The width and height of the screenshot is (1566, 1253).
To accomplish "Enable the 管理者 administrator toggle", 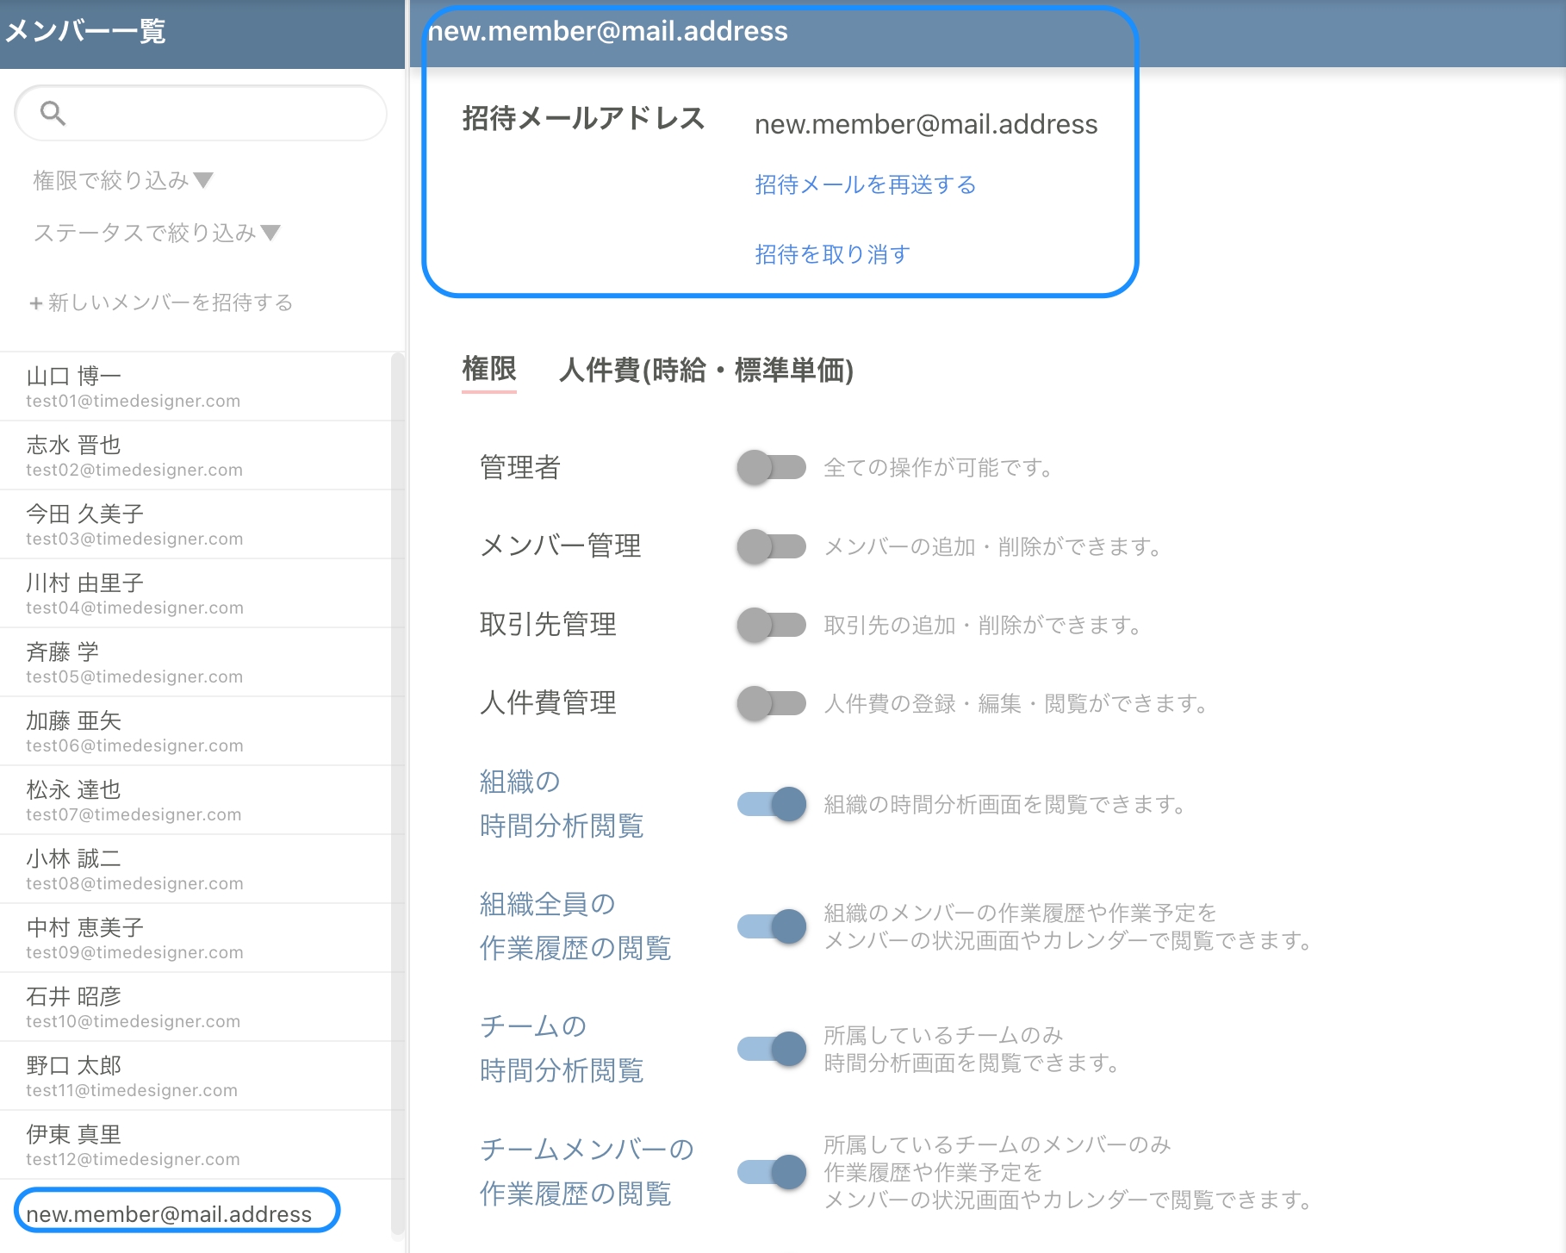I will tap(771, 467).
